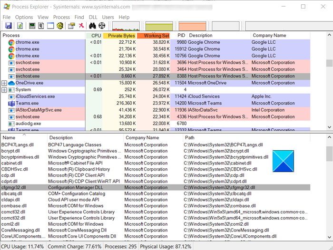Toggle the Show Lower Pane toolbar icon

coord(51,26)
